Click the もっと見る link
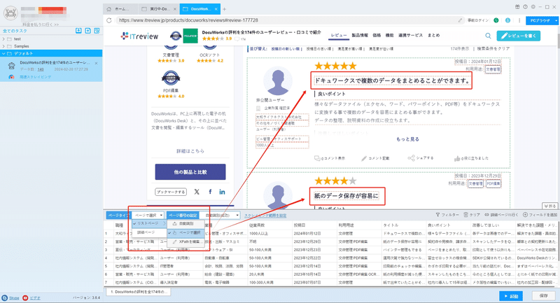The image size is (560, 303). 407,139
